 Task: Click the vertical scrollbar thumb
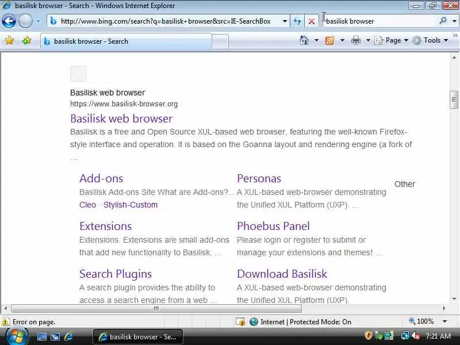454,99
